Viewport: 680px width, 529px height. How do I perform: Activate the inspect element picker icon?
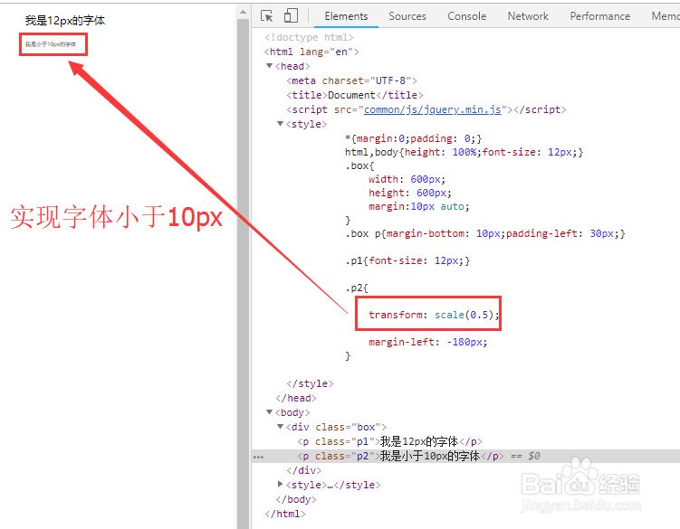[267, 16]
